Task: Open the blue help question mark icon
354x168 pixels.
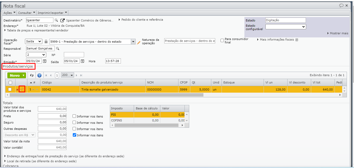Action: [x=39, y=75]
